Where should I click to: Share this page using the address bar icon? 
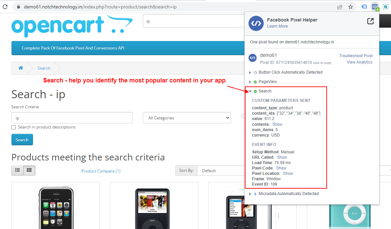339,7
